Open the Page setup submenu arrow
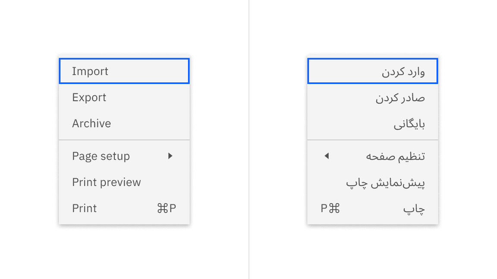The image size is (497, 279). click(170, 156)
